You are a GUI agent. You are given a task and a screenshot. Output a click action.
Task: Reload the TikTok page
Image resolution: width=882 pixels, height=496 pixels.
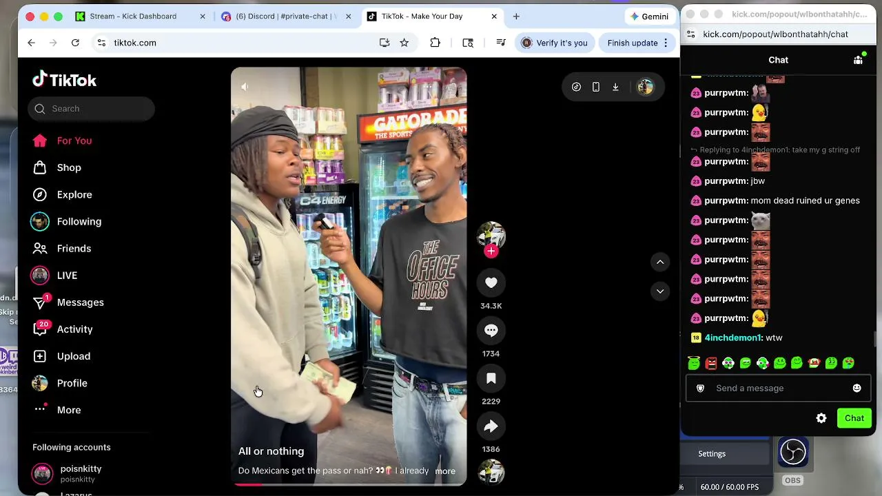pyautogui.click(x=75, y=43)
